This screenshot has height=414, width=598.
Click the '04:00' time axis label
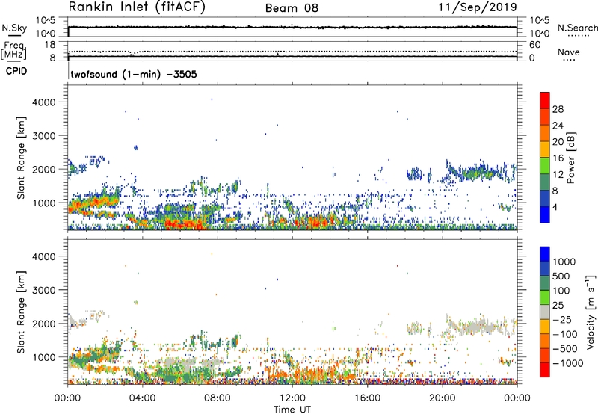pos(142,398)
